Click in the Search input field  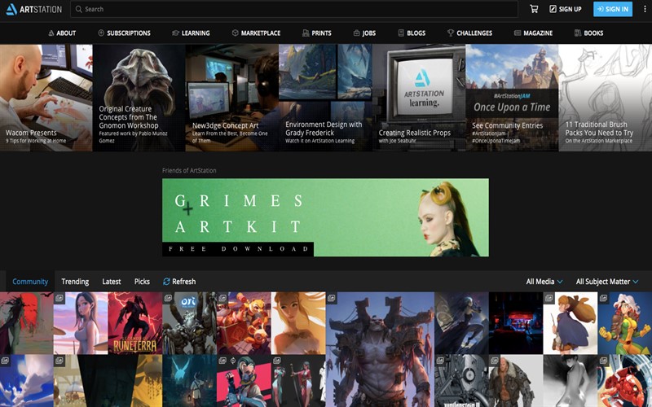(x=294, y=9)
